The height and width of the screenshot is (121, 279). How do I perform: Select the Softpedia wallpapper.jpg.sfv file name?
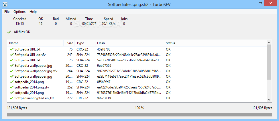tap(36, 71)
